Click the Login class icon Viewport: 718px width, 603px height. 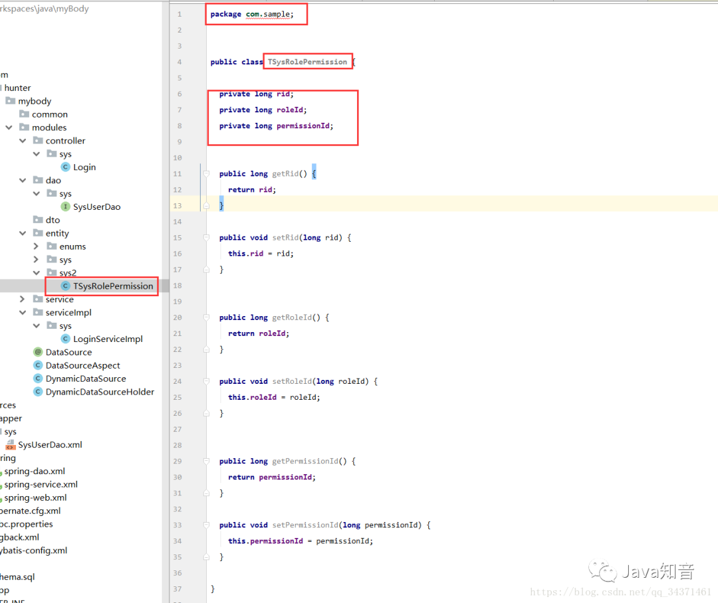coord(65,167)
